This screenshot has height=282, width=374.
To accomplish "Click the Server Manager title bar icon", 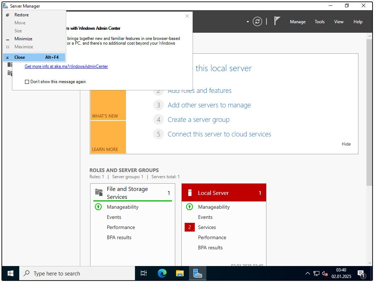I will (5, 6).
